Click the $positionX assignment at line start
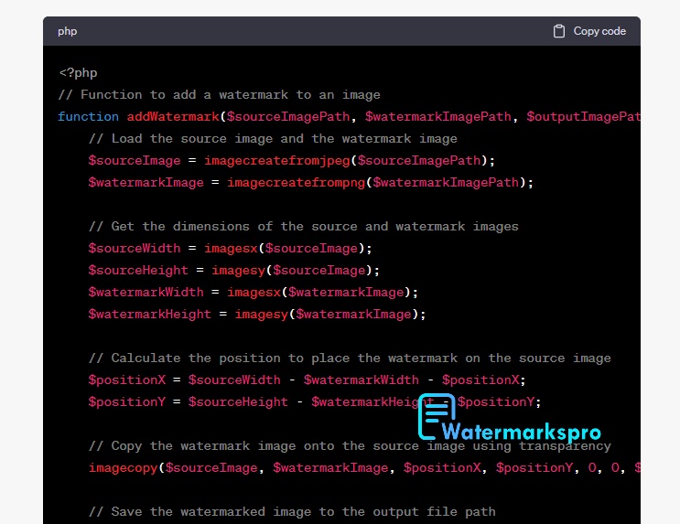 (127, 380)
